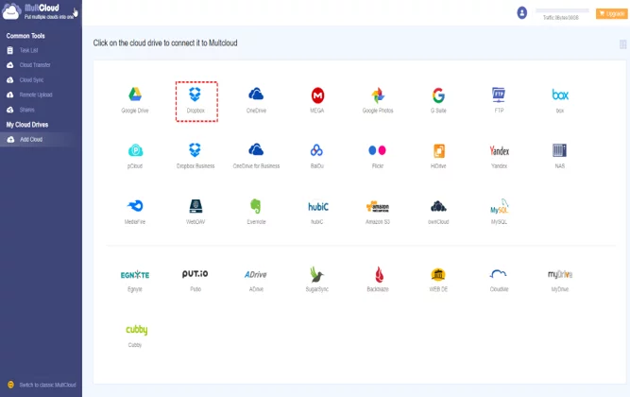This screenshot has width=630, height=397.
Task: Add Amazon S3 storage
Action: click(x=377, y=207)
